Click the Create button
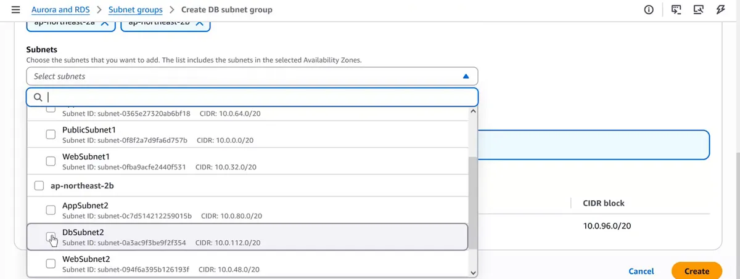The width and height of the screenshot is (740, 279). pyautogui.click(x=697, y=271)
